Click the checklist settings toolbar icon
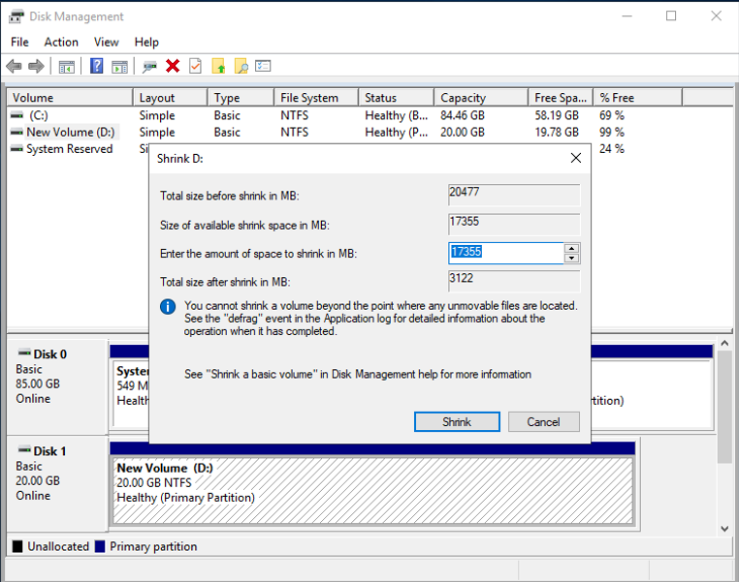 click(x=263, y=66)
